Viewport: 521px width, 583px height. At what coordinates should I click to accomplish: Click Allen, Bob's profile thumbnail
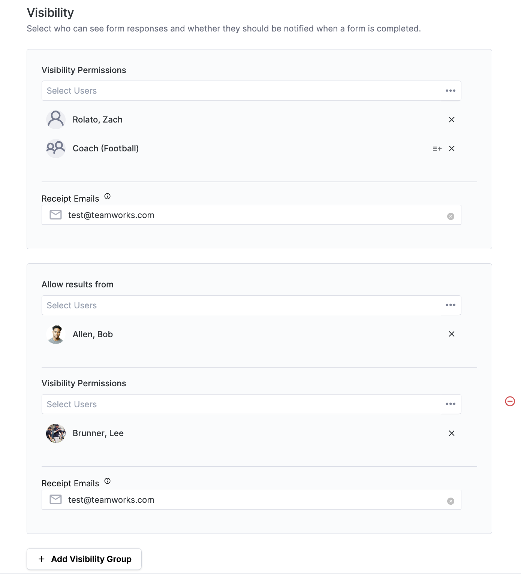(55, 334)
